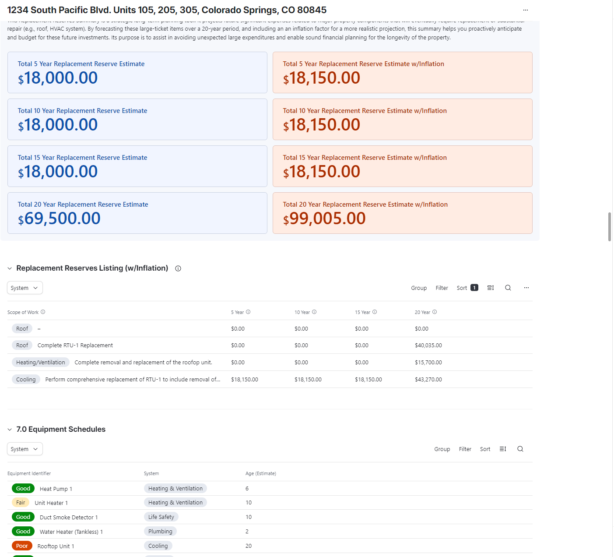Click info icon next to 20 Year column
Image resolution: width=614 pixels, height=557 pixels.
pyautogui.click(x=435, y=312)
